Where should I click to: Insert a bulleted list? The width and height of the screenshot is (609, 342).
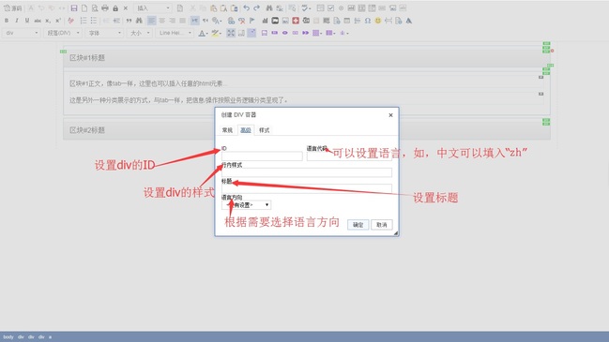click(94, 21)
